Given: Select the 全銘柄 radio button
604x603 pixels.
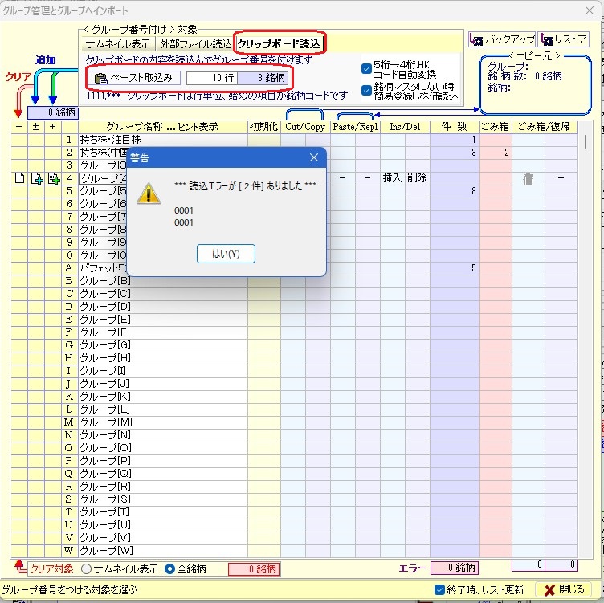Looking at the screenshot, I should pos(169,568).
